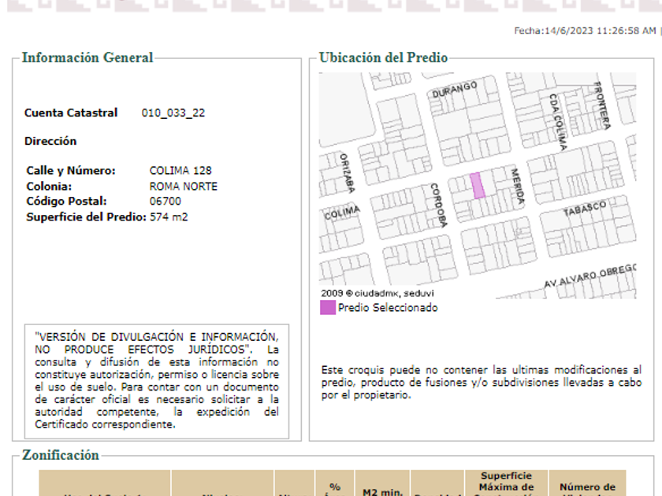Select the CORDOBA street label on map
Screen dimensions: 662x496
tap(437, 205)
